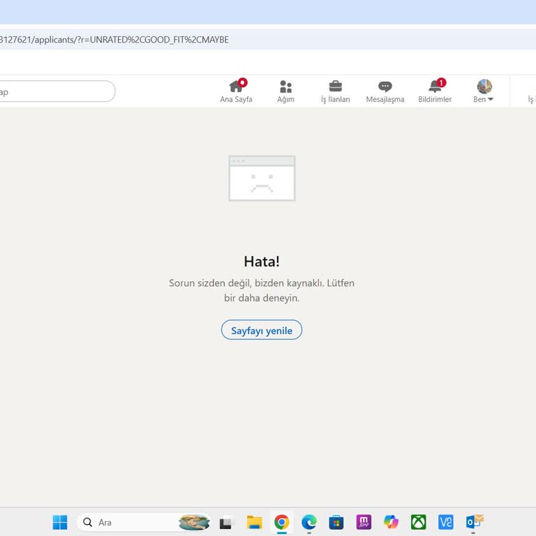Image resolution: width=536 pixels, height=536 pixels.
Task: Click the taskbar Ara search box
Action: tap(144, 522)
